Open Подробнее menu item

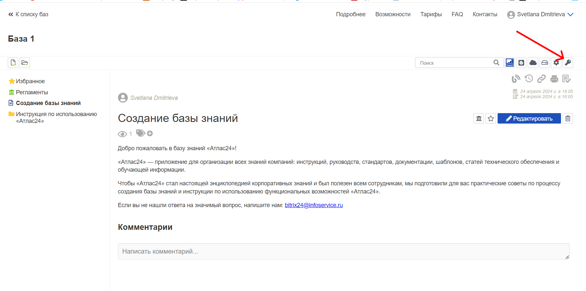(351, 14)
